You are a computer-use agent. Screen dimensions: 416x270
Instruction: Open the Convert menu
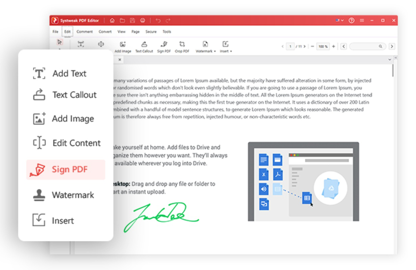click(x=105, y=32)
